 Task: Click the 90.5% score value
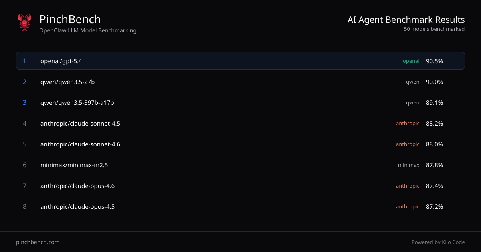(x=434, y=61)
